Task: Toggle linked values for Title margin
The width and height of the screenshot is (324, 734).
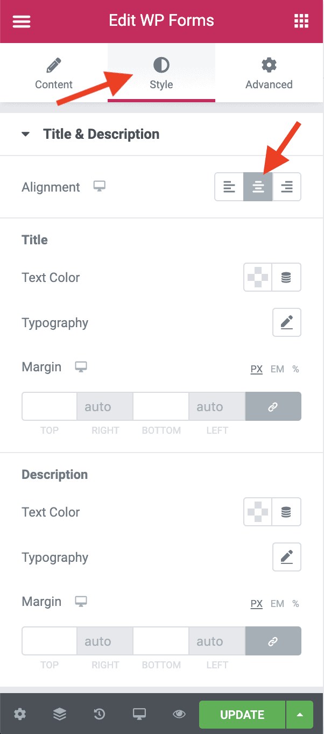Action: 273,406
